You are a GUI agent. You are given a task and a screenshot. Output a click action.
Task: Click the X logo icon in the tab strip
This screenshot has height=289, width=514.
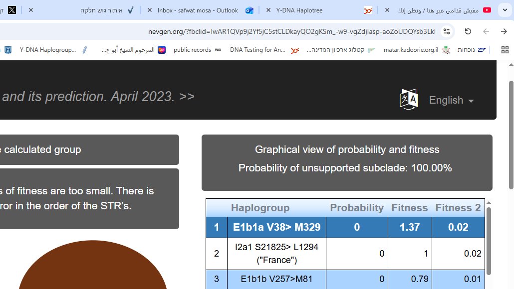tap(12, 10)
